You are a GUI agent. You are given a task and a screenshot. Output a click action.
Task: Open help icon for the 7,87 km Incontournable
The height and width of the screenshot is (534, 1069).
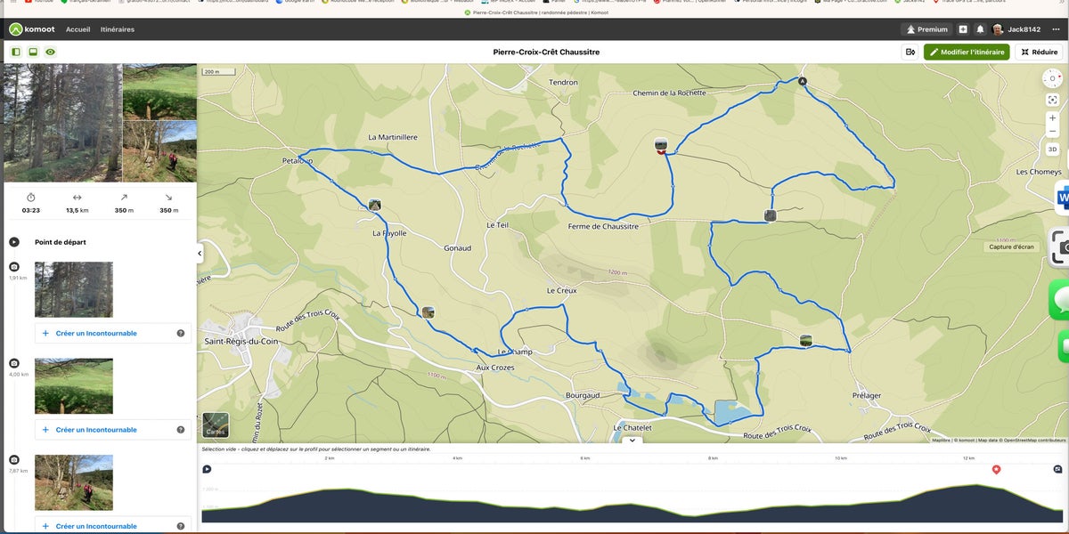pyautogui.click(x=181, y=526)
